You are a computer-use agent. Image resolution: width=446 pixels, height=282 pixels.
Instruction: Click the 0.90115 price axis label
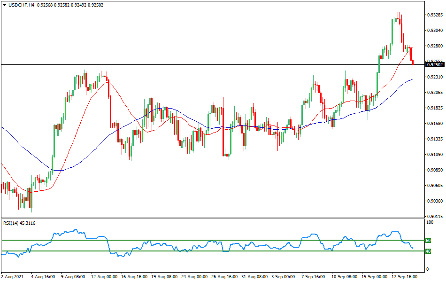click(435, 217)
